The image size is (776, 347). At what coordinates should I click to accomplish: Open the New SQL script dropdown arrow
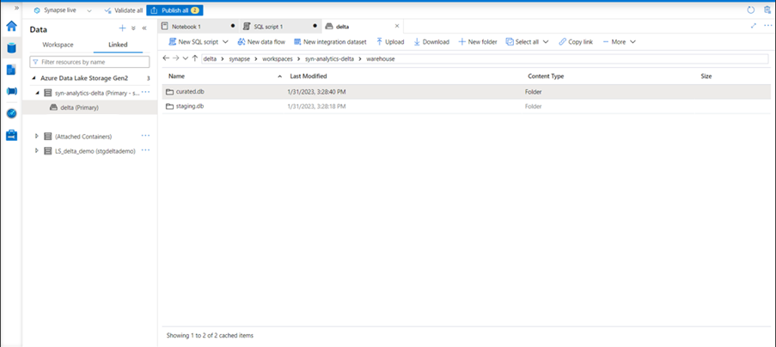click(225, 41)
